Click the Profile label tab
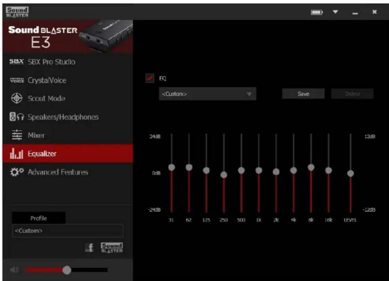The width and height of the screenshot is (389, 281). point(39,218)
